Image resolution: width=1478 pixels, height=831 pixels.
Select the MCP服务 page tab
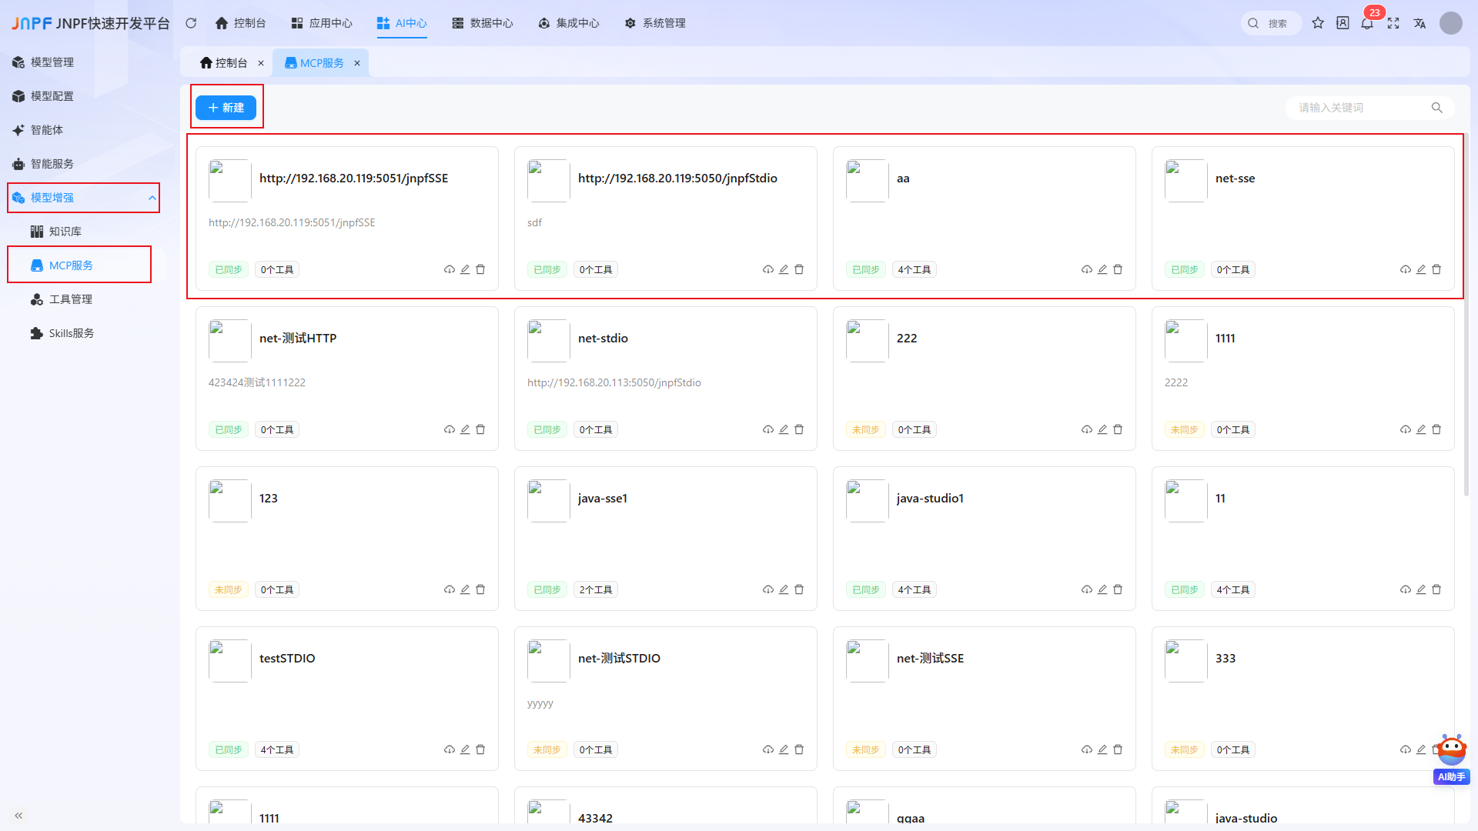click(x=314, y=63)
